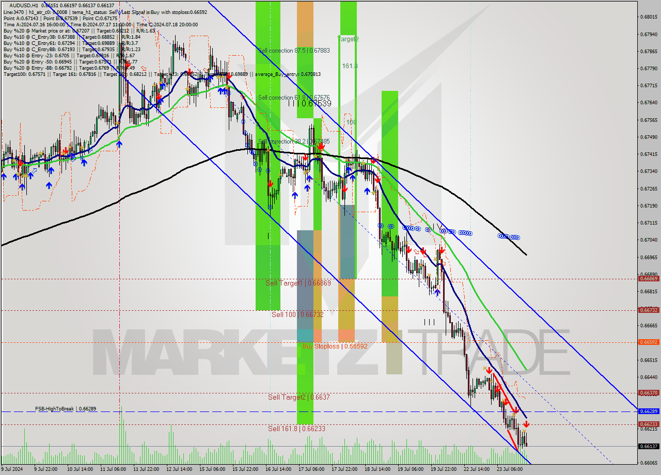
Task: Click 0.67340 on the price axis
Action: 649,171
